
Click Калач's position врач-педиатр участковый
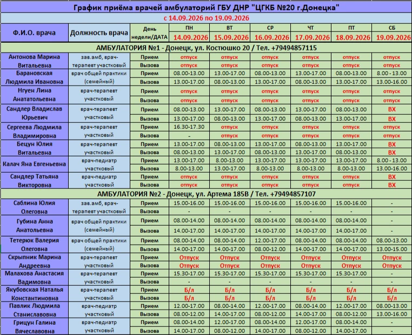99,165
